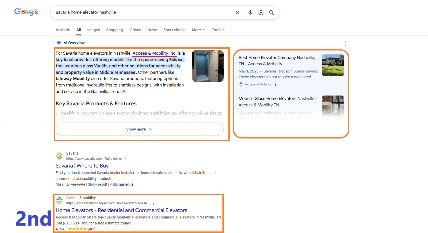Open the elevator thumbnail image in AI Overview
428x233 pixels.
tap(208, 66)
